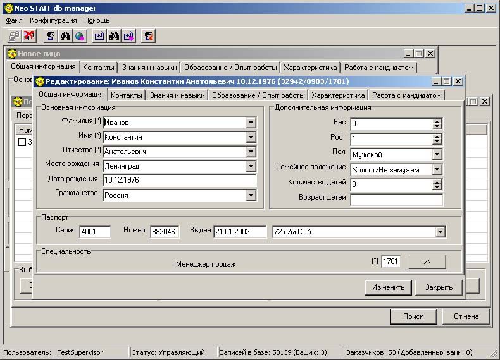Click the Дата рождения field with 10.12.1976
This screenshot has width=500, height=360.
[x=180, y=180]
